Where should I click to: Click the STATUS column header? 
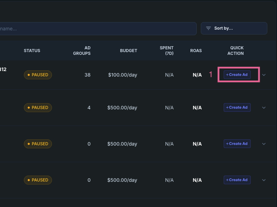coord(32,50)
